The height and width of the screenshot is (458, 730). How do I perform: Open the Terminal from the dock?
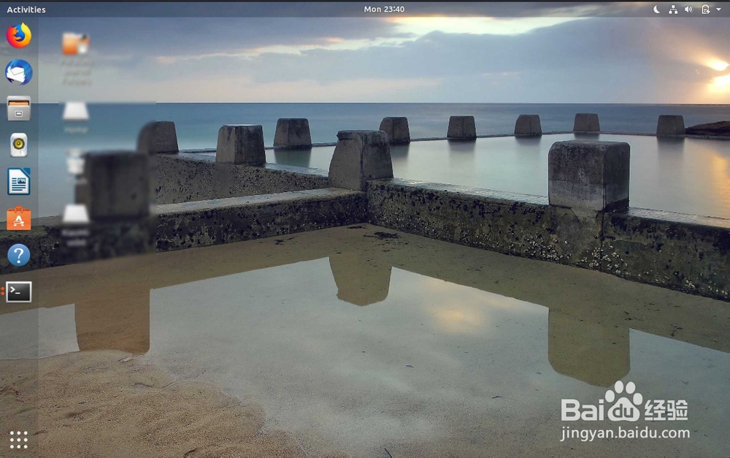(x=19, y=291)
